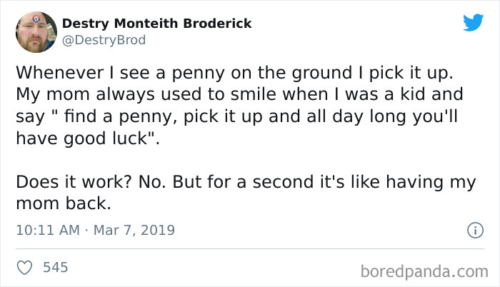
Task: Click the @DestryBrod handle
Action: pos(104,40)
